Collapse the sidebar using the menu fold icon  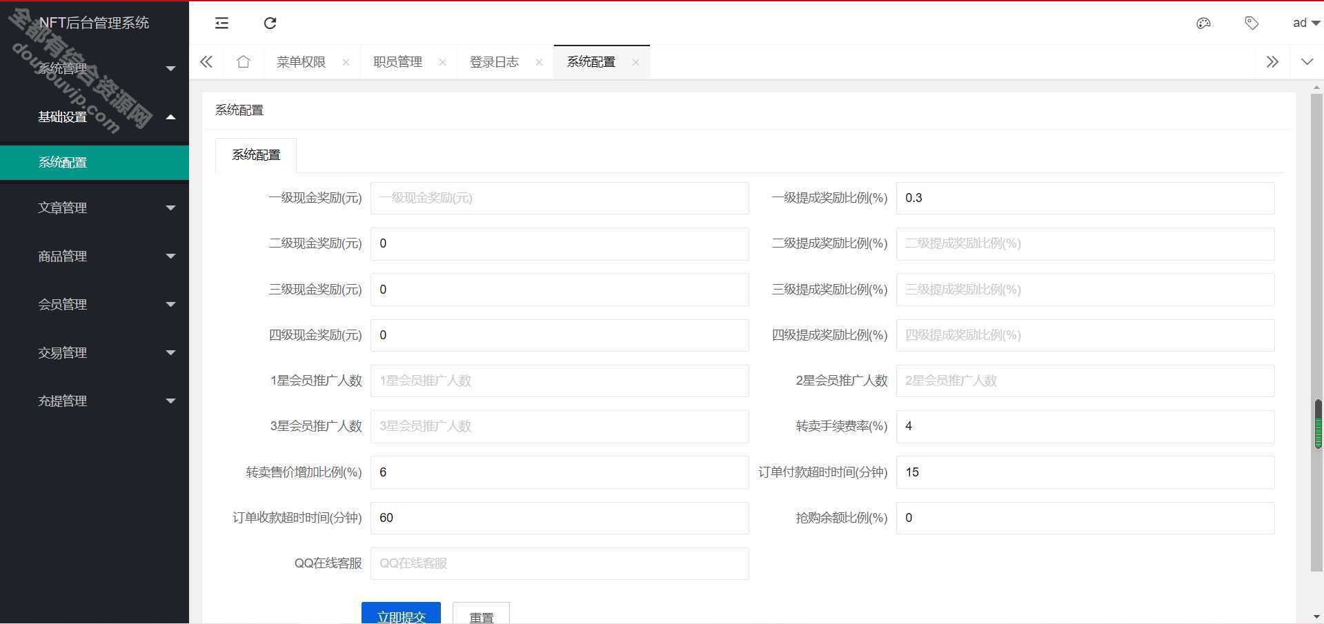(x=221, y=23)
